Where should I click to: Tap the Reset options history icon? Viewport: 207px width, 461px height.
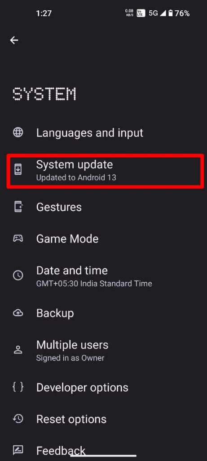pos(18,419)
